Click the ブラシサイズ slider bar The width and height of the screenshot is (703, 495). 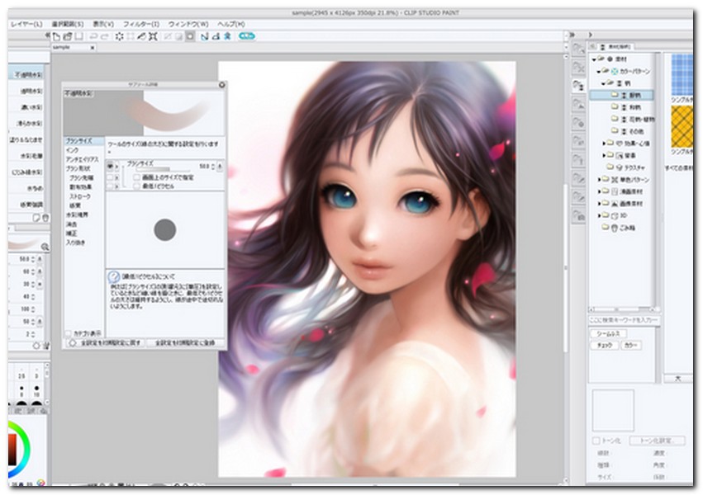click(165, 169)
